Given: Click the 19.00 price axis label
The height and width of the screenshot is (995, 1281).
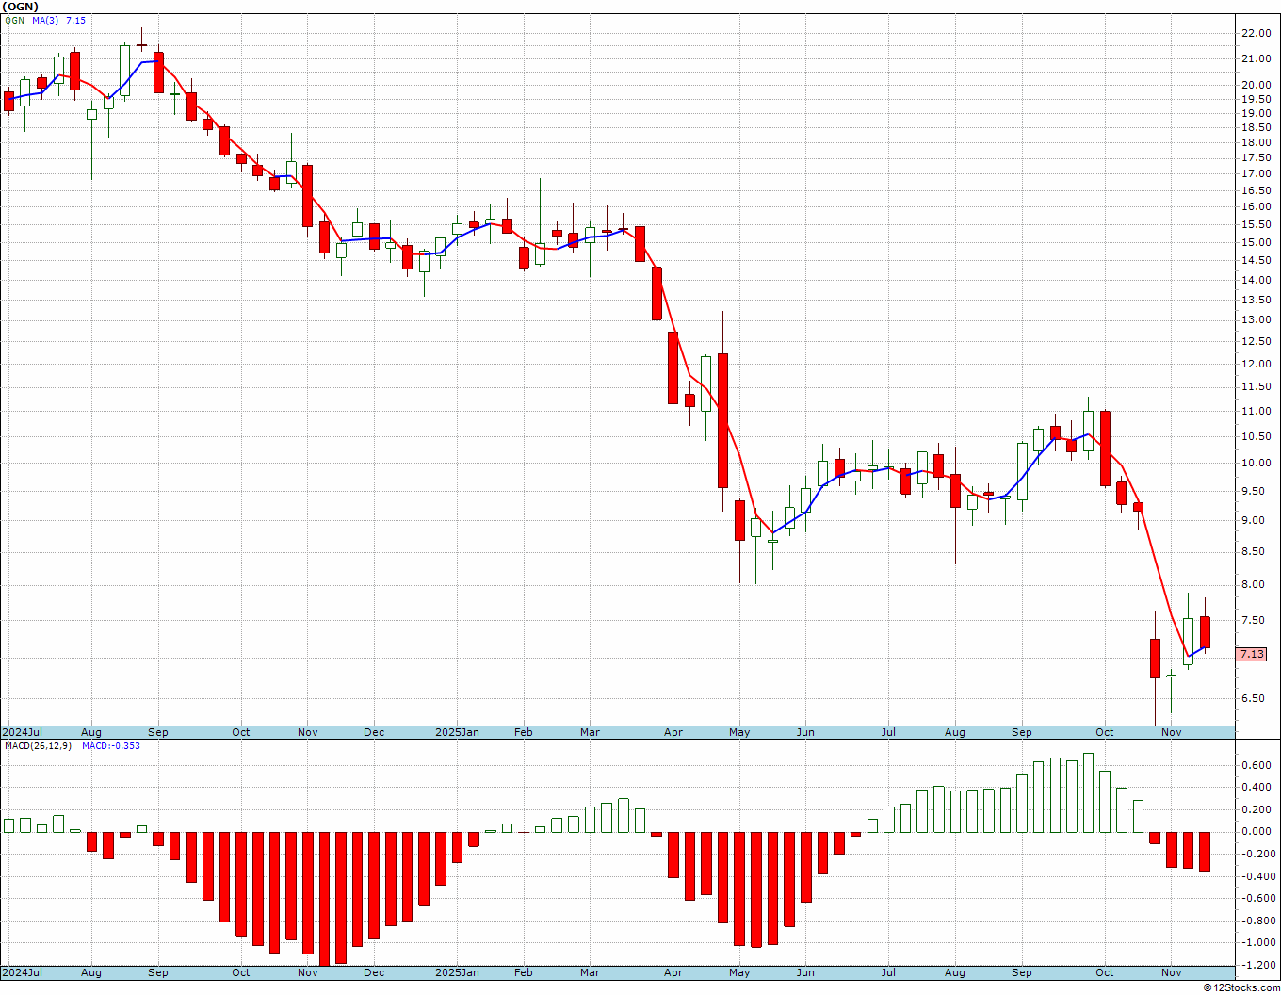Looking at the screenshot, I should pos(1257,113).
